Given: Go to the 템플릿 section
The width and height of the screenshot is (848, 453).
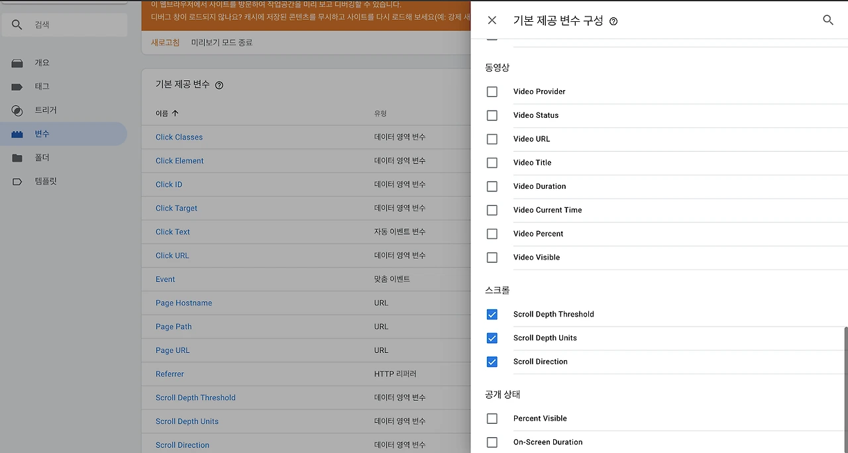Looking at the screenshot, I should [46, 181].
